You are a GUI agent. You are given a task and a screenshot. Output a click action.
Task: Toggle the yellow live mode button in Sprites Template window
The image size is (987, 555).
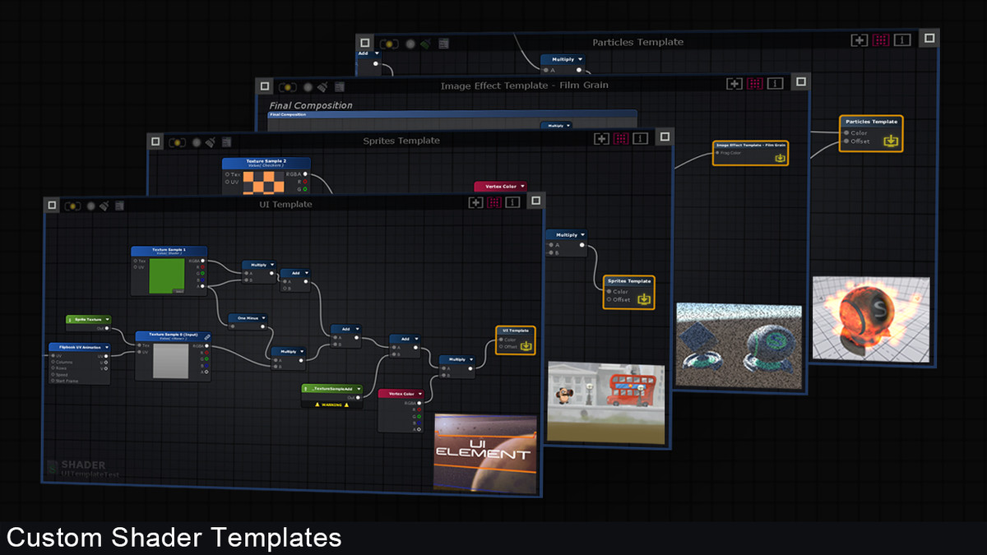(178, 142)
